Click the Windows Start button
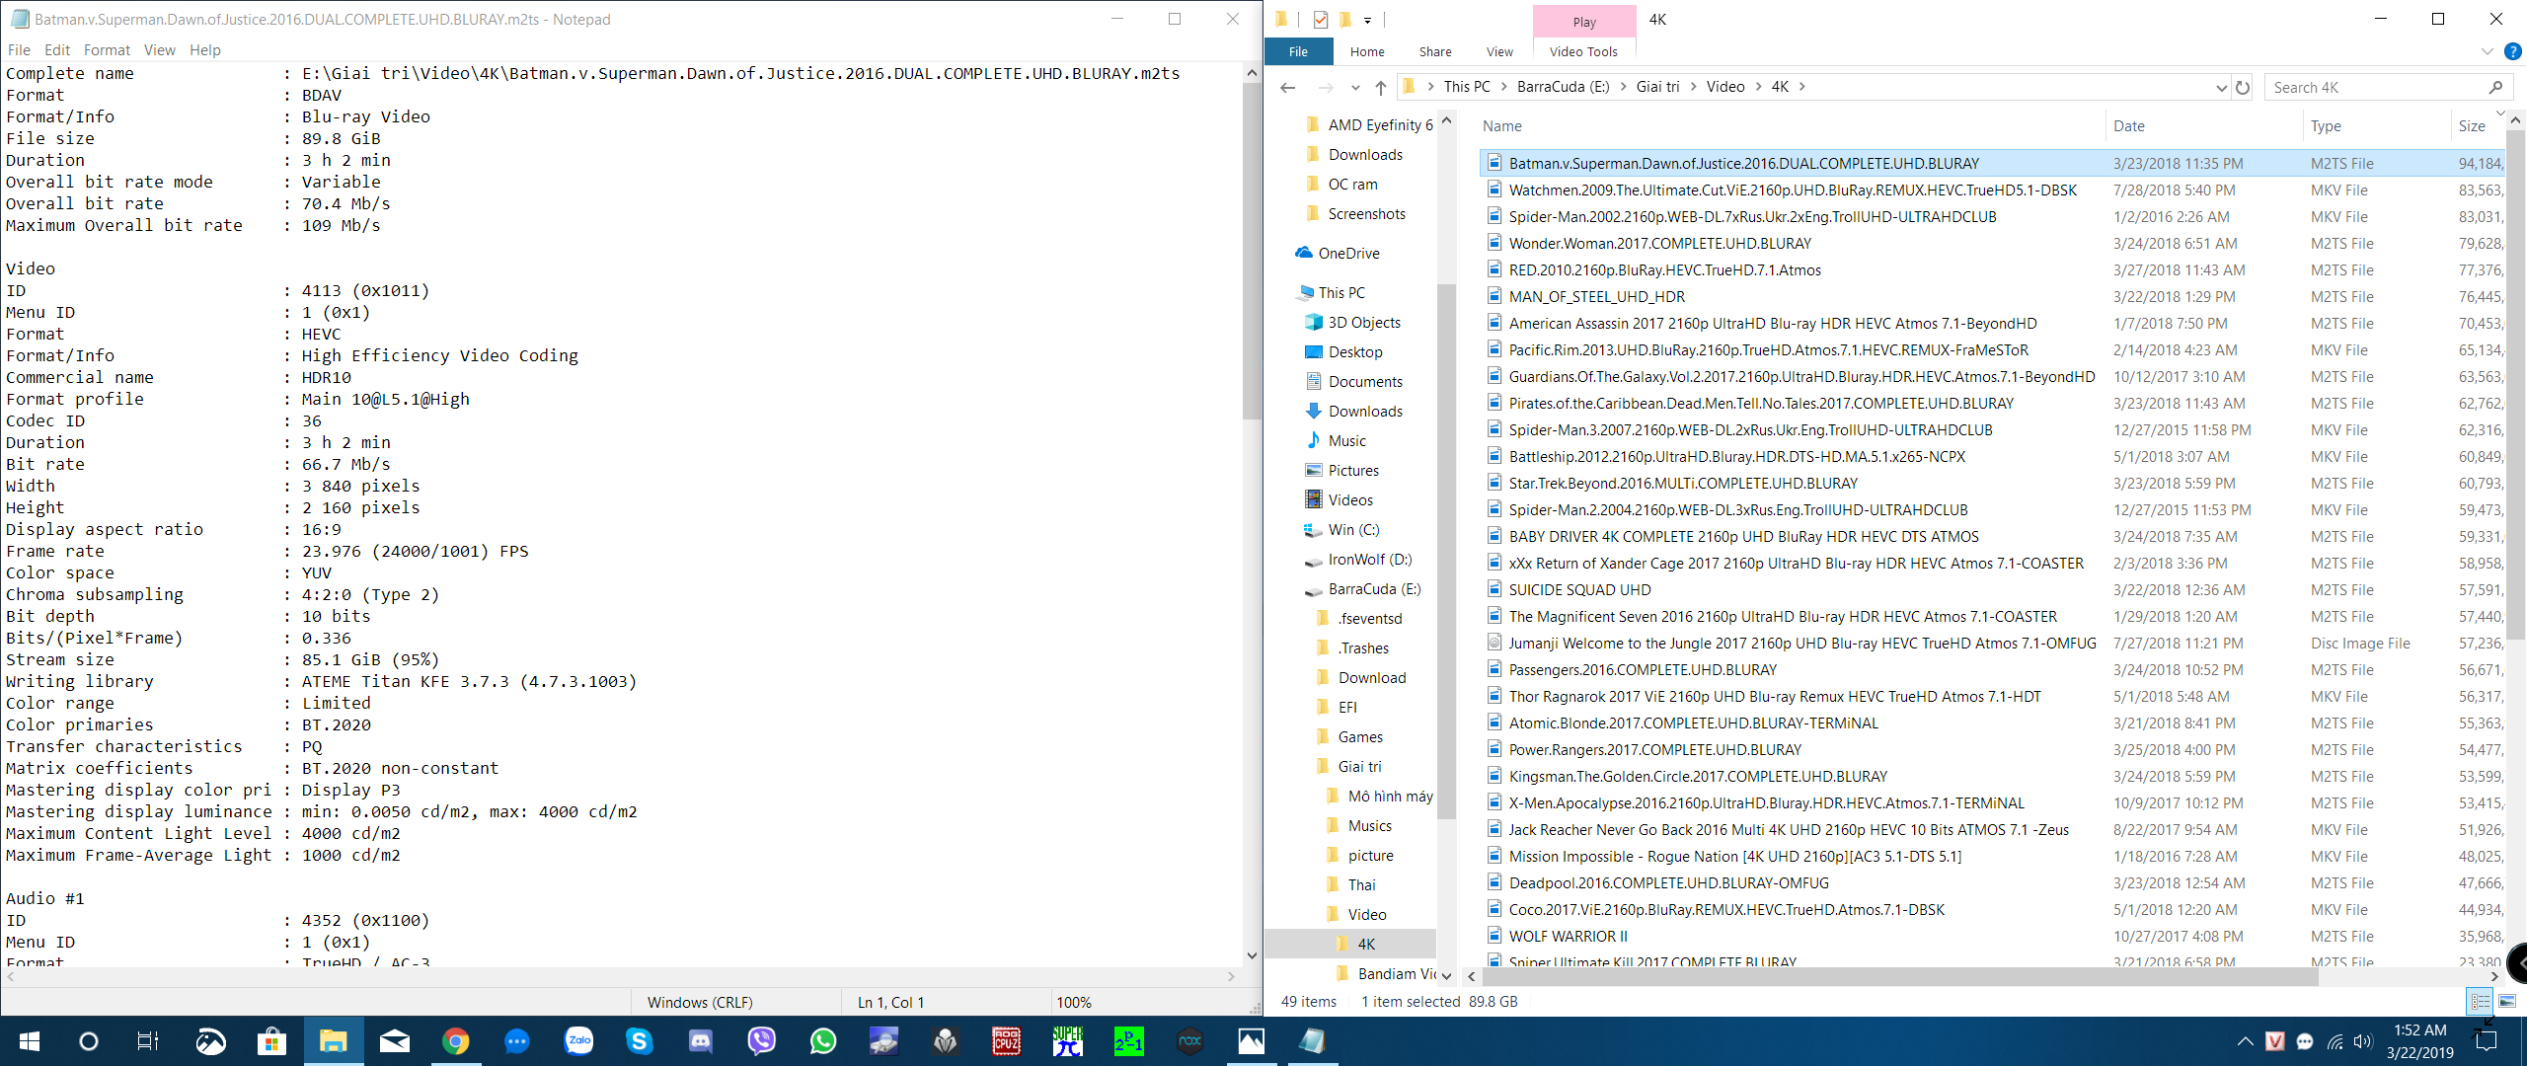The width and height of the screenshot is (2527, 1066). click(x=29, y=1041)
